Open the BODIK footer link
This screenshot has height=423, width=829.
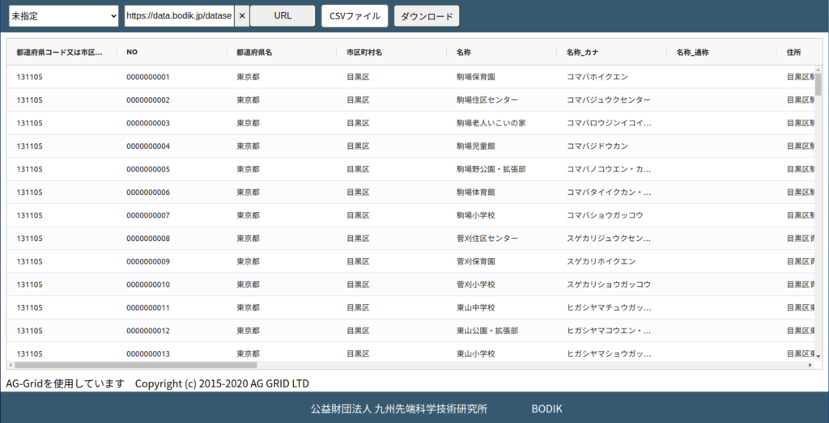pos(546,409)
